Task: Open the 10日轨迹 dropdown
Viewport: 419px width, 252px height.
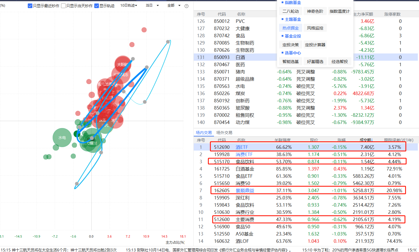Action: pos(129,5)
